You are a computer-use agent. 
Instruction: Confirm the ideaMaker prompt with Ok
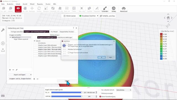tap(101, 57)
